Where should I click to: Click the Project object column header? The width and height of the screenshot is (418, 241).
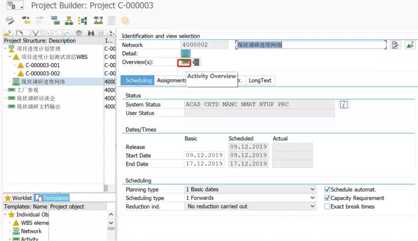[78, 206]
